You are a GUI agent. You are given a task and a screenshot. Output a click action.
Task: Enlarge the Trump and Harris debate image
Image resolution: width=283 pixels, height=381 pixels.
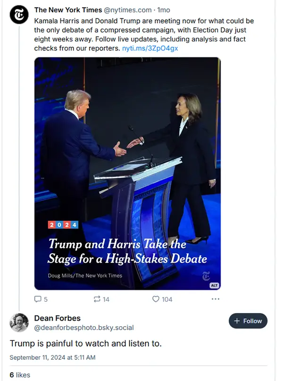pos(127,174)
